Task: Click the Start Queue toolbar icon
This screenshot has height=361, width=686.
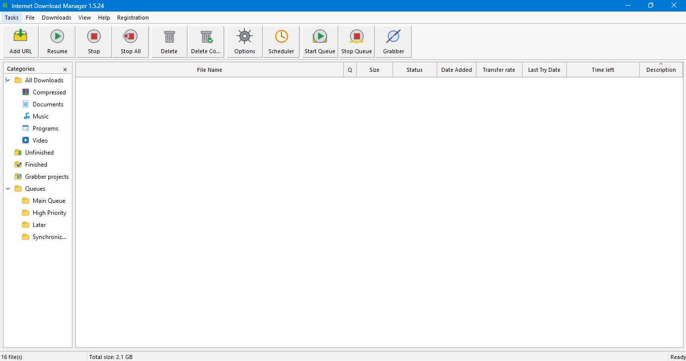Action: (x=320, y=36)
